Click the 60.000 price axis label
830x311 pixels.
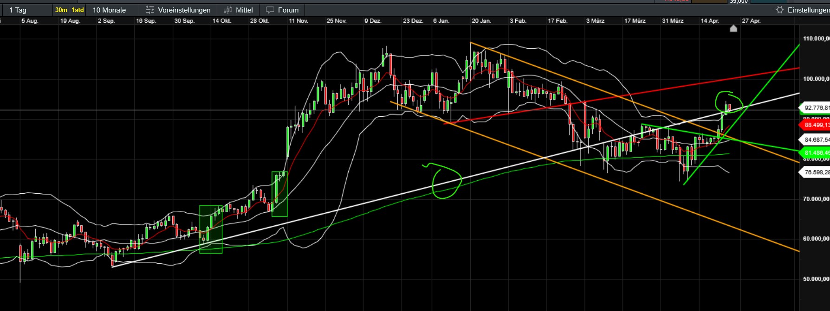[816, 239]
